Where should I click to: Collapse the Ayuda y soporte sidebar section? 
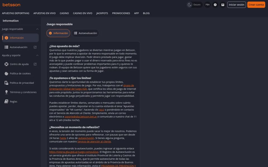click(37, 55)
